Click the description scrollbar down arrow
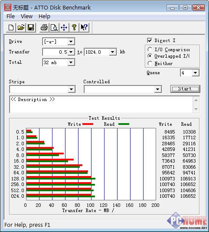This screenshot has width=209, height=232. (x=196, y=109)
